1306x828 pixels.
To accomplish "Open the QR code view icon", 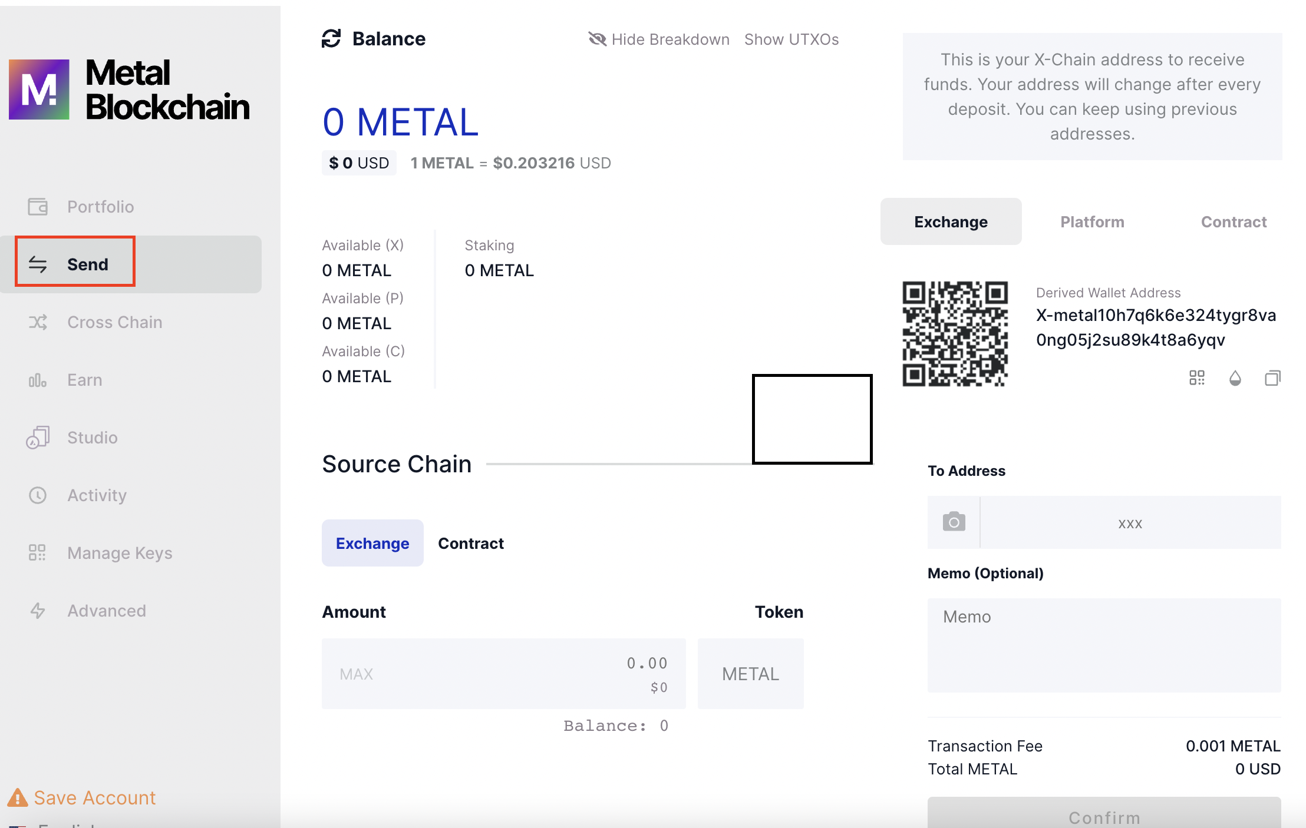I will pyautogui.click(x=1197, y=378).
